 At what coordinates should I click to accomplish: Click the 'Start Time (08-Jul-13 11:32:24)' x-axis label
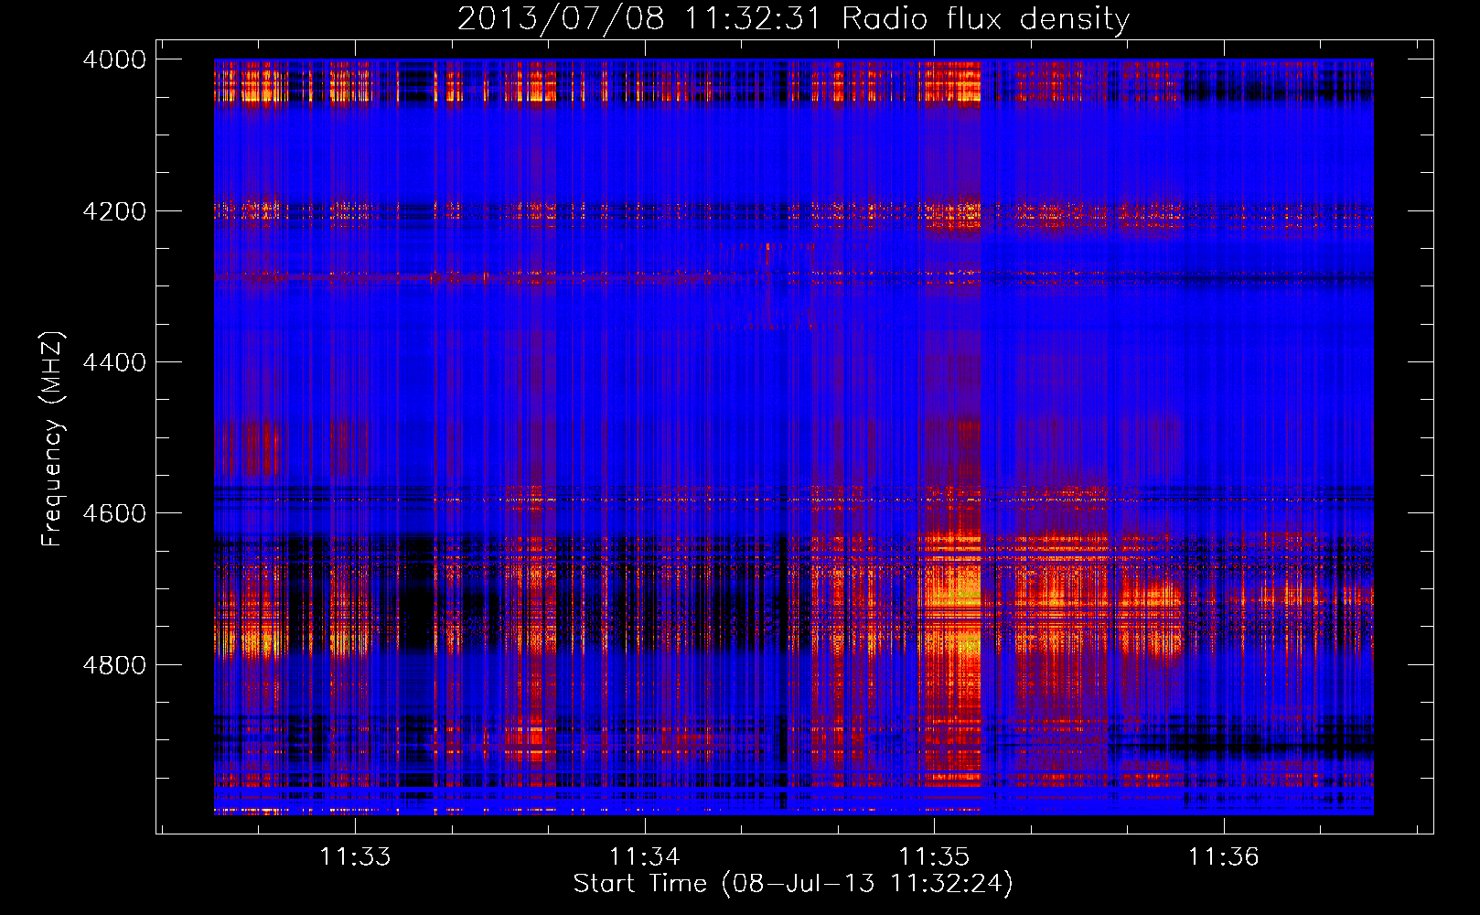click(793, 884)
